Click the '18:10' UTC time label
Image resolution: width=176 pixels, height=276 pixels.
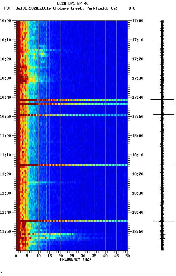pos(138,155)
